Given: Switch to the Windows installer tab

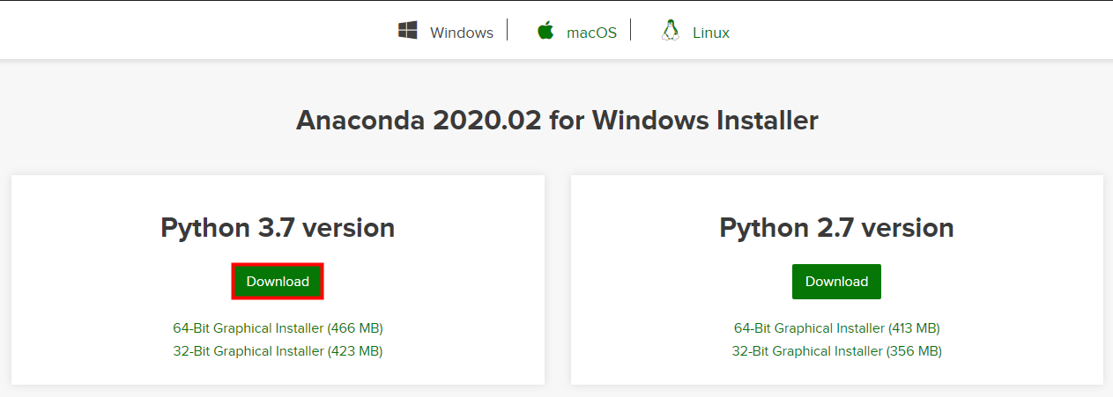Looking at the screenshot, I should pos(462,33).
